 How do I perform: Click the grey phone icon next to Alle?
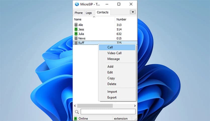coord(76,25)
